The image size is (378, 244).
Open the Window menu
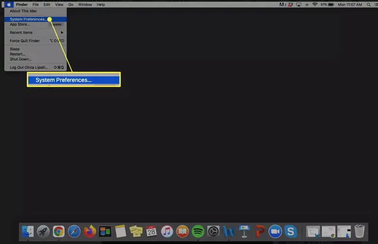(85, 5)
